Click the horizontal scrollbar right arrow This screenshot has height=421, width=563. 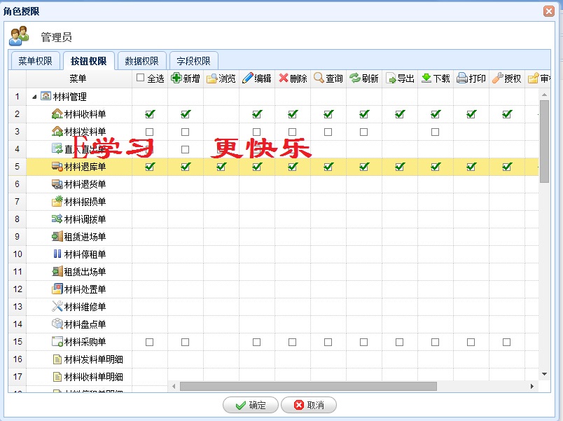coord(531,386)
